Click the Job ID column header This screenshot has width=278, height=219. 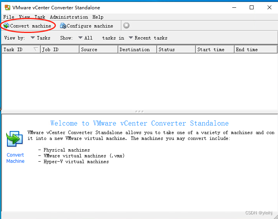(x=60, y=50)
